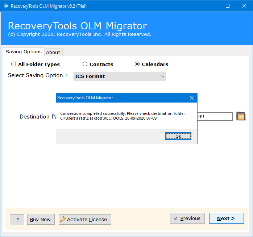Click the RecoveryTools OLM Migrator banner heading
The image size is (253, 237).
point(78,26)
